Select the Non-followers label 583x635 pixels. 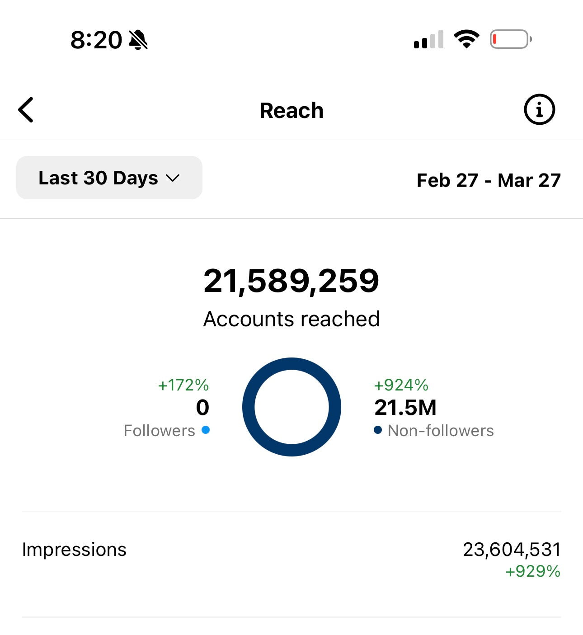tap(441, 431)
